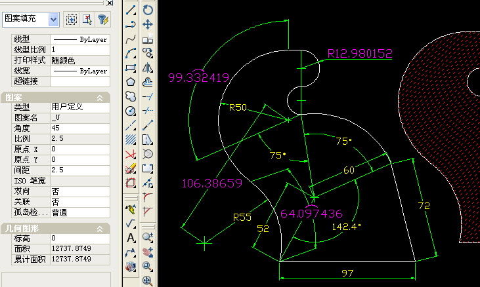The width and height of the screenshot is (480, 287).
Task: Select the Mirror tool
Action: tap(148, 67)
